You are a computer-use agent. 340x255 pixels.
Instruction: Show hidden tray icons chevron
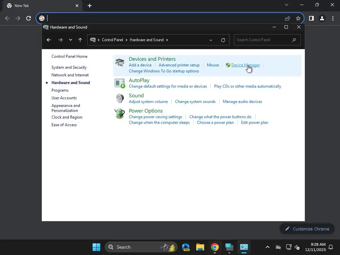(268, 247)
